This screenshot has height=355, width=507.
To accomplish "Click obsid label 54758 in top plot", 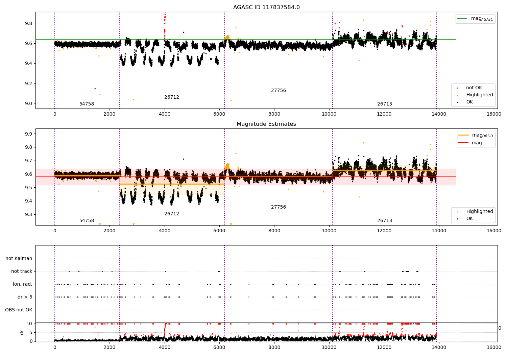I will coord(87,104).
